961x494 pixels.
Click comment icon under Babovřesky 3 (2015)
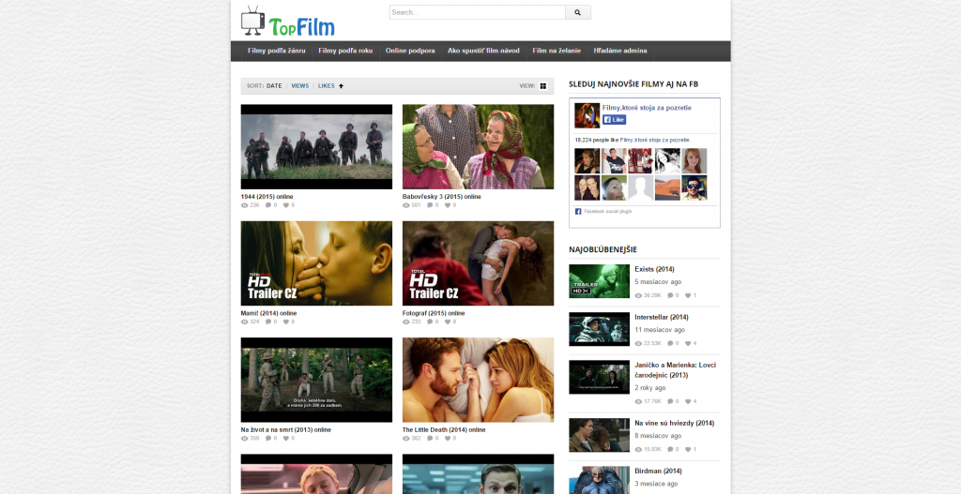pos(430,205)
